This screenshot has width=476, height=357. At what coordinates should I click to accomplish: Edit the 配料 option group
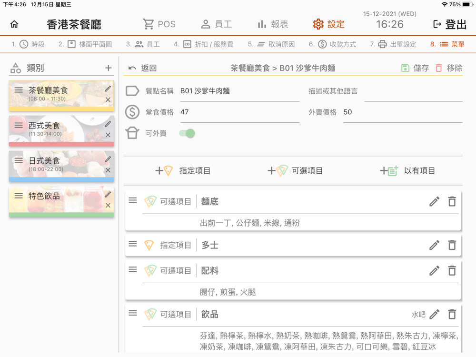[x=434, y=270]
